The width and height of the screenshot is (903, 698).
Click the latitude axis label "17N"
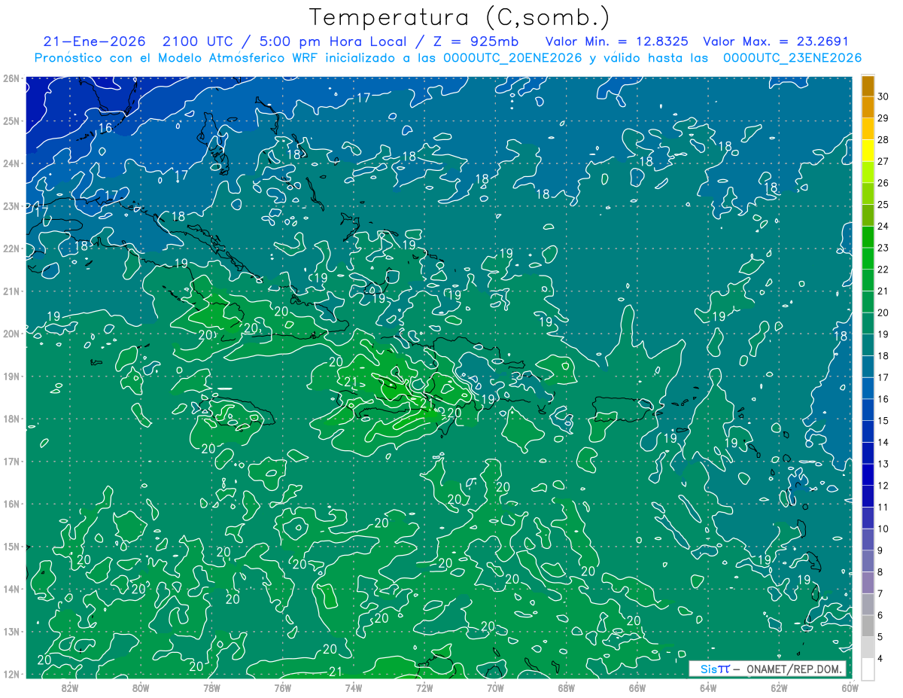[11, 461]
